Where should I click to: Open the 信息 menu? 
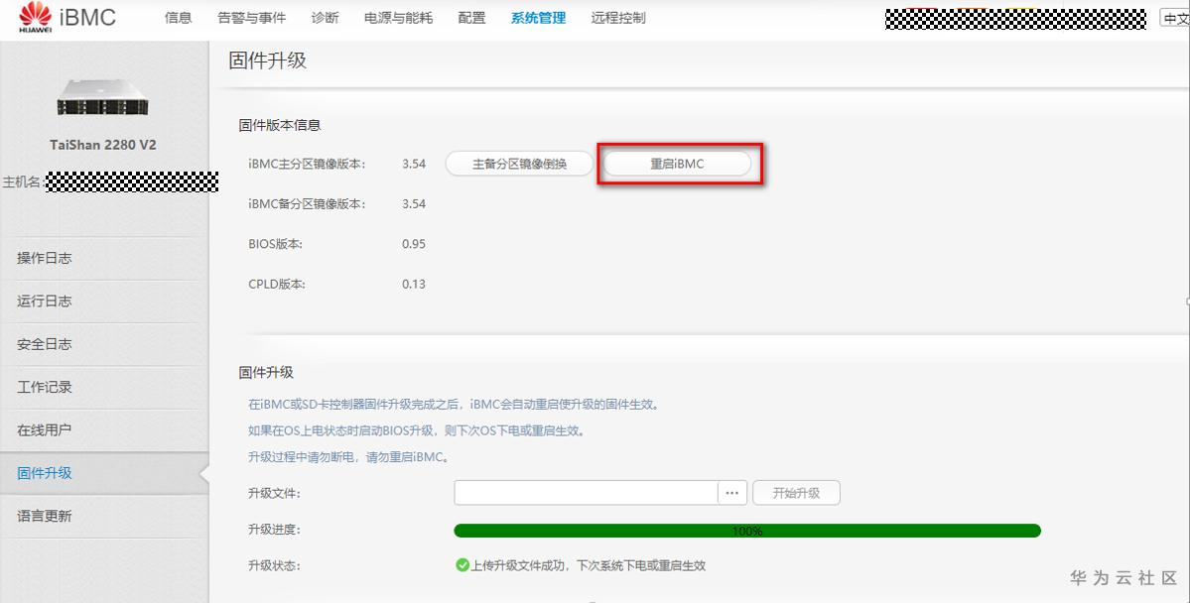pyautogui.click(x=179, y=18)
